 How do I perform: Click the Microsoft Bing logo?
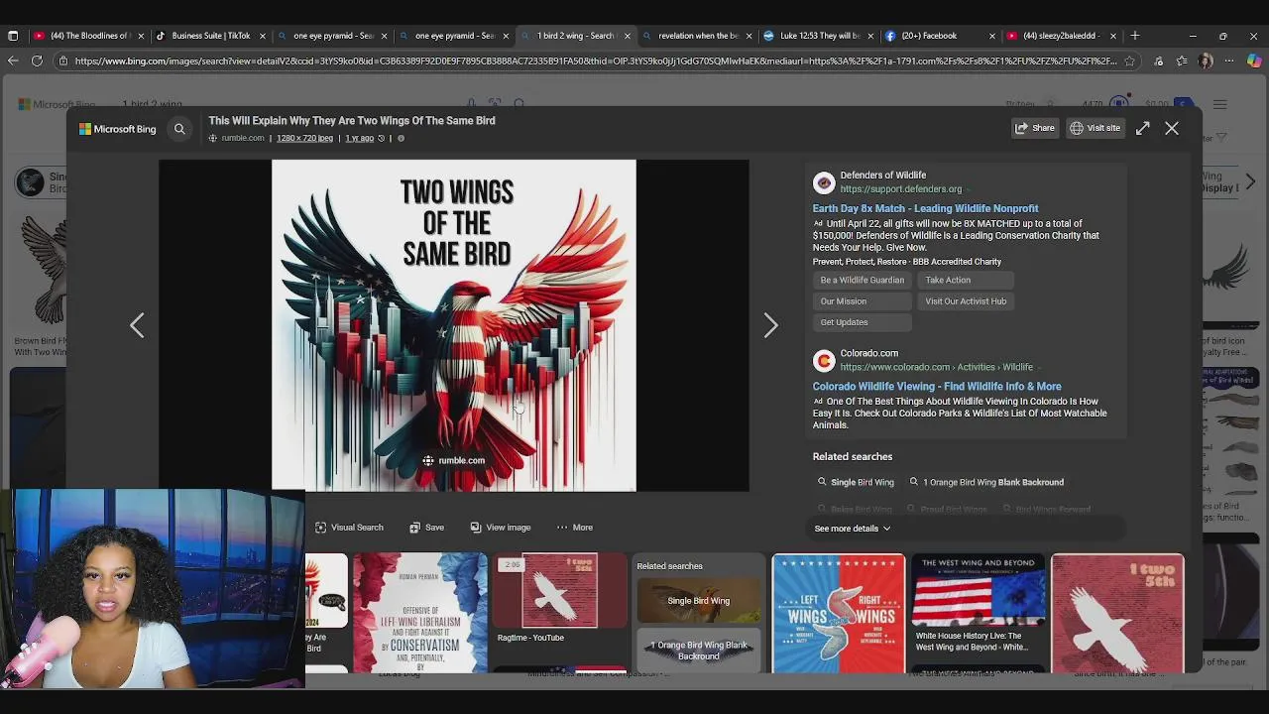tap(118, 129)
